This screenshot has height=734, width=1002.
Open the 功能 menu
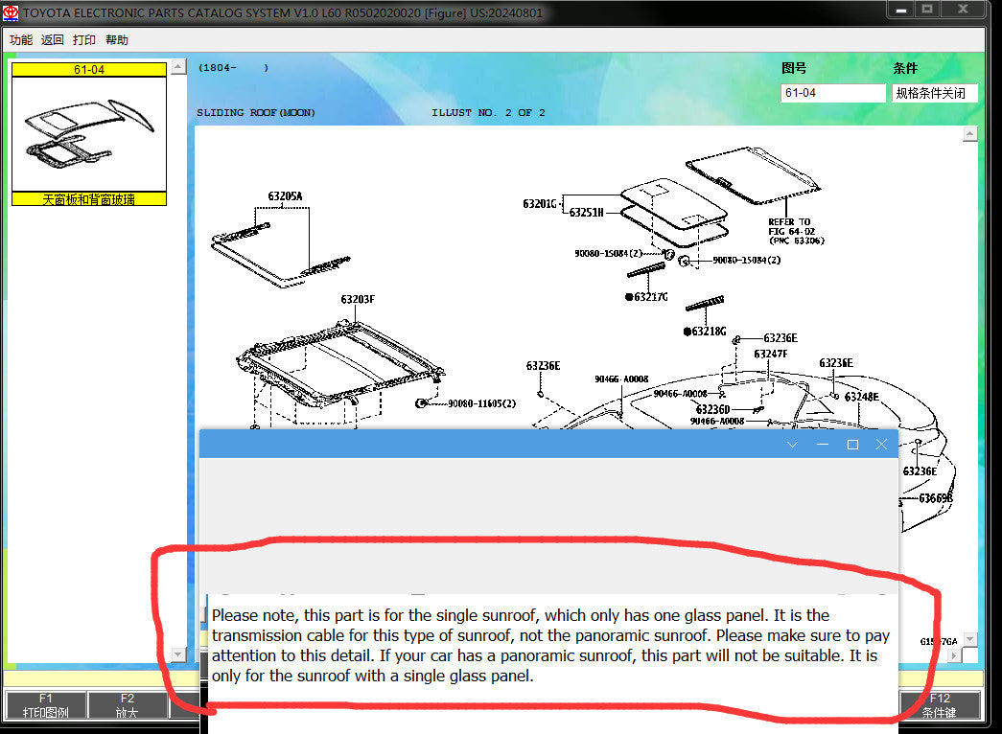coord(20,39)
